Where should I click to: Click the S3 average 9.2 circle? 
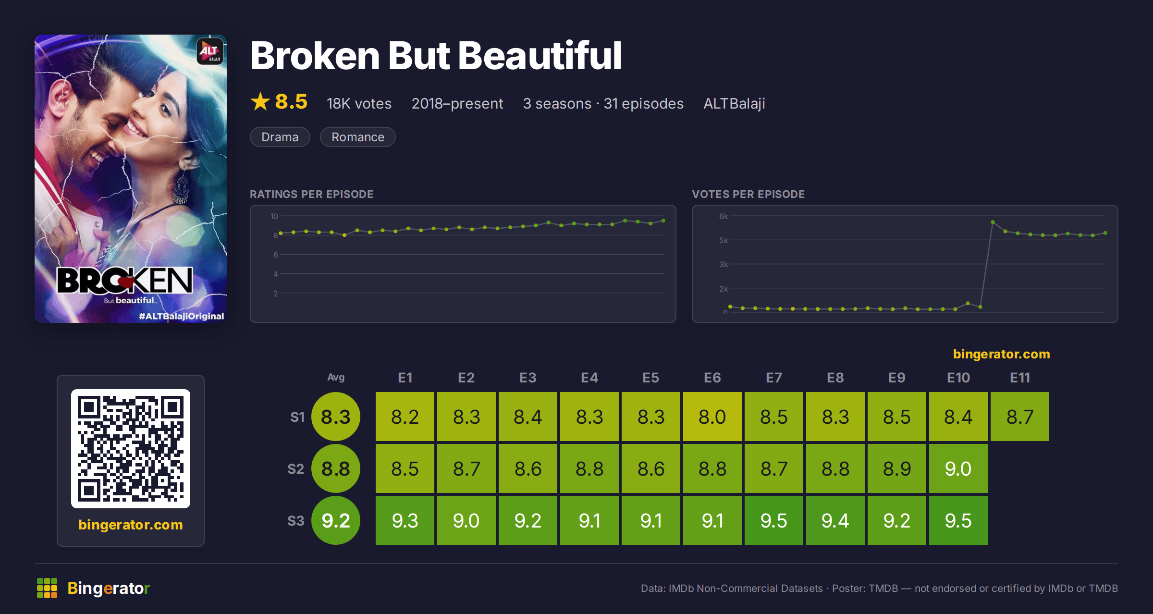pyautogui.click(x=336, y=520)
